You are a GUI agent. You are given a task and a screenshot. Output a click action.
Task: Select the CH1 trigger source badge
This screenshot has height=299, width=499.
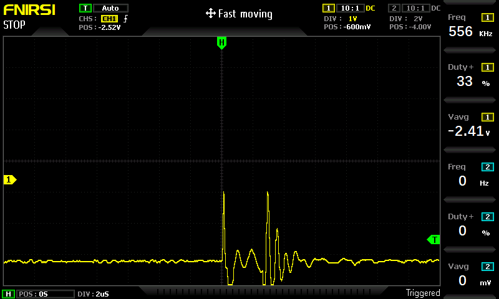[110, 19]
